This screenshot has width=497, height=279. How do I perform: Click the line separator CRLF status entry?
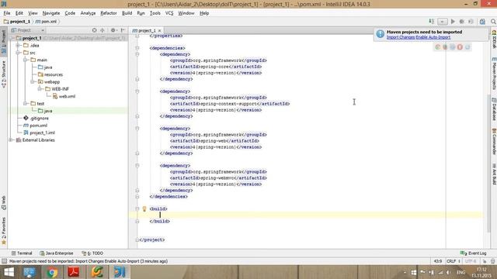click(x=453, y=261)
